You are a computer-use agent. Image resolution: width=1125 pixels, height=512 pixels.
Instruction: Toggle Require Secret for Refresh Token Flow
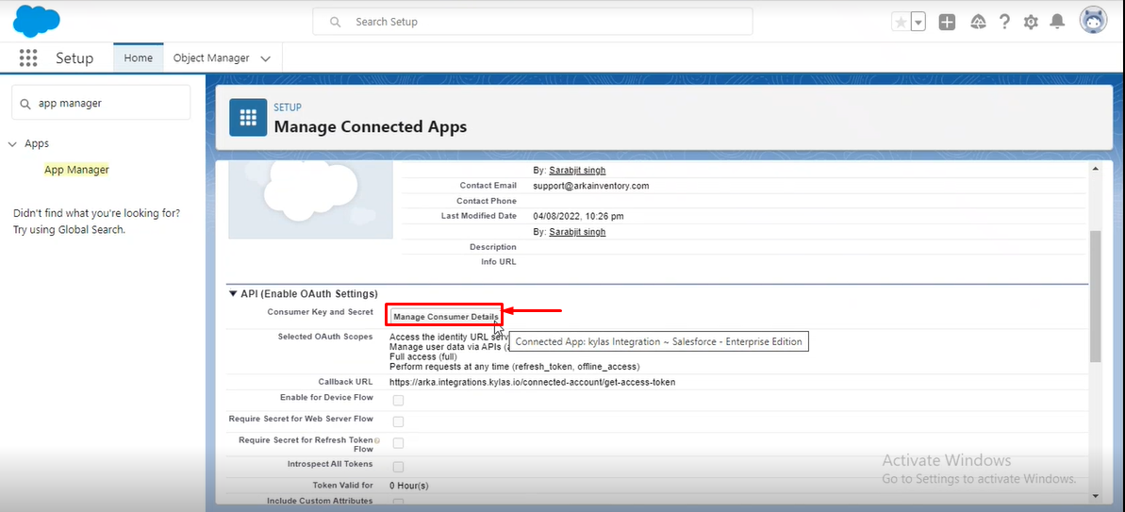[398, 443]
